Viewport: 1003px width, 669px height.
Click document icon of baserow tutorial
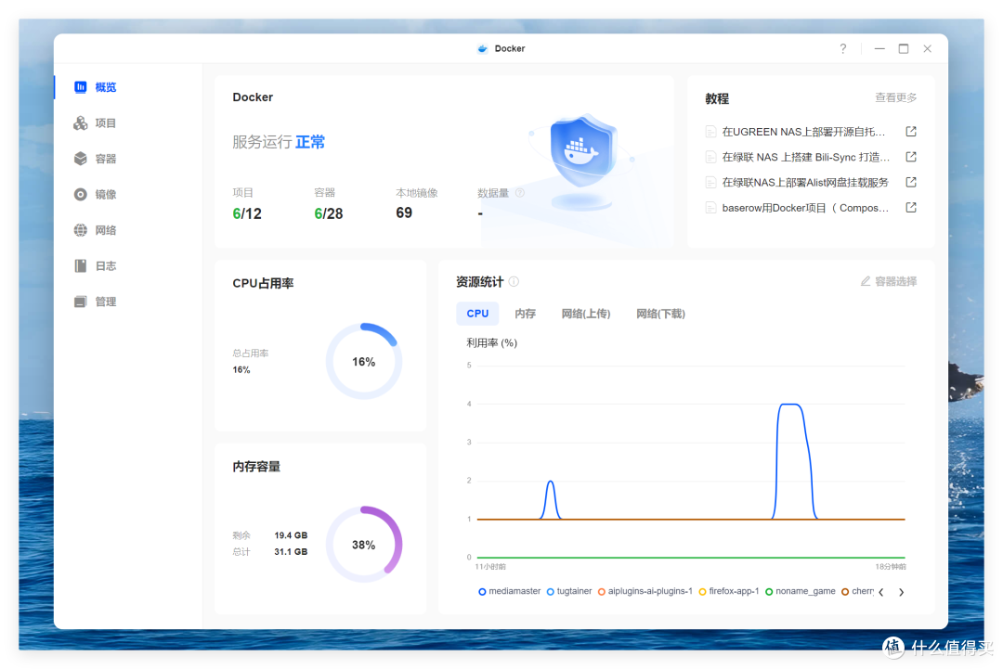[x=710, y=208]
